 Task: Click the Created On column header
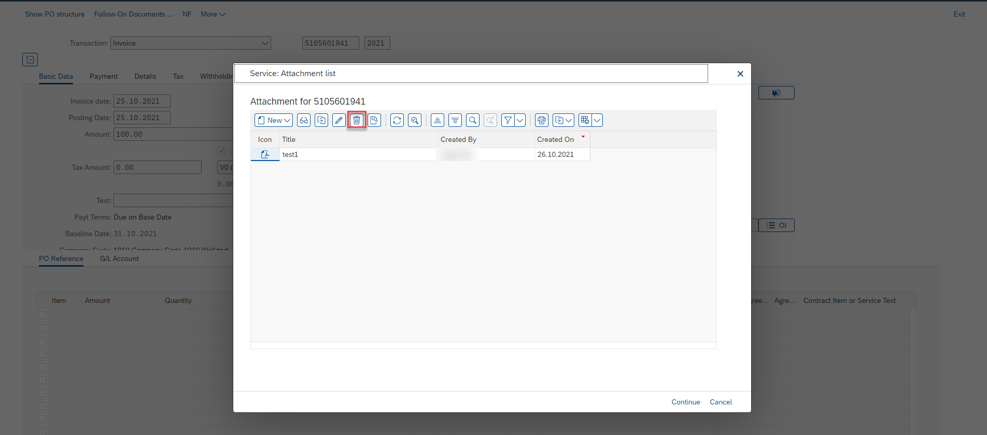click(562, 139)
